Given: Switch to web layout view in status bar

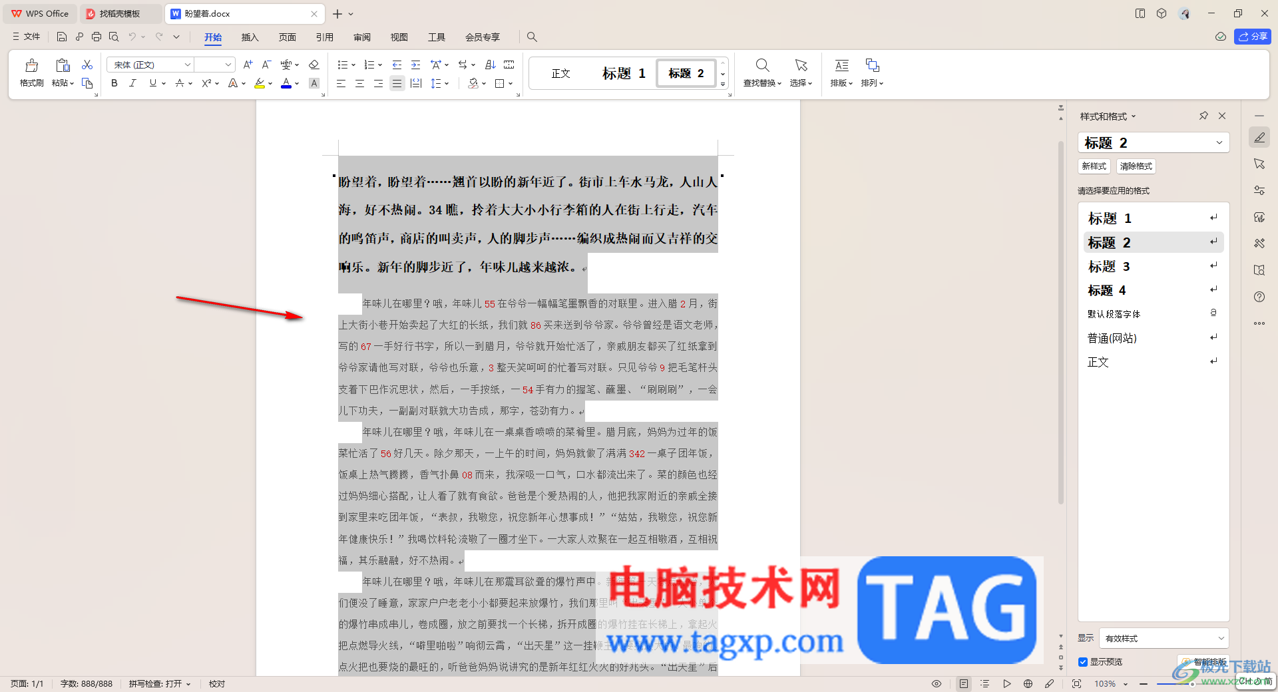Looking at the screenshot, I should coord(1028,683).
